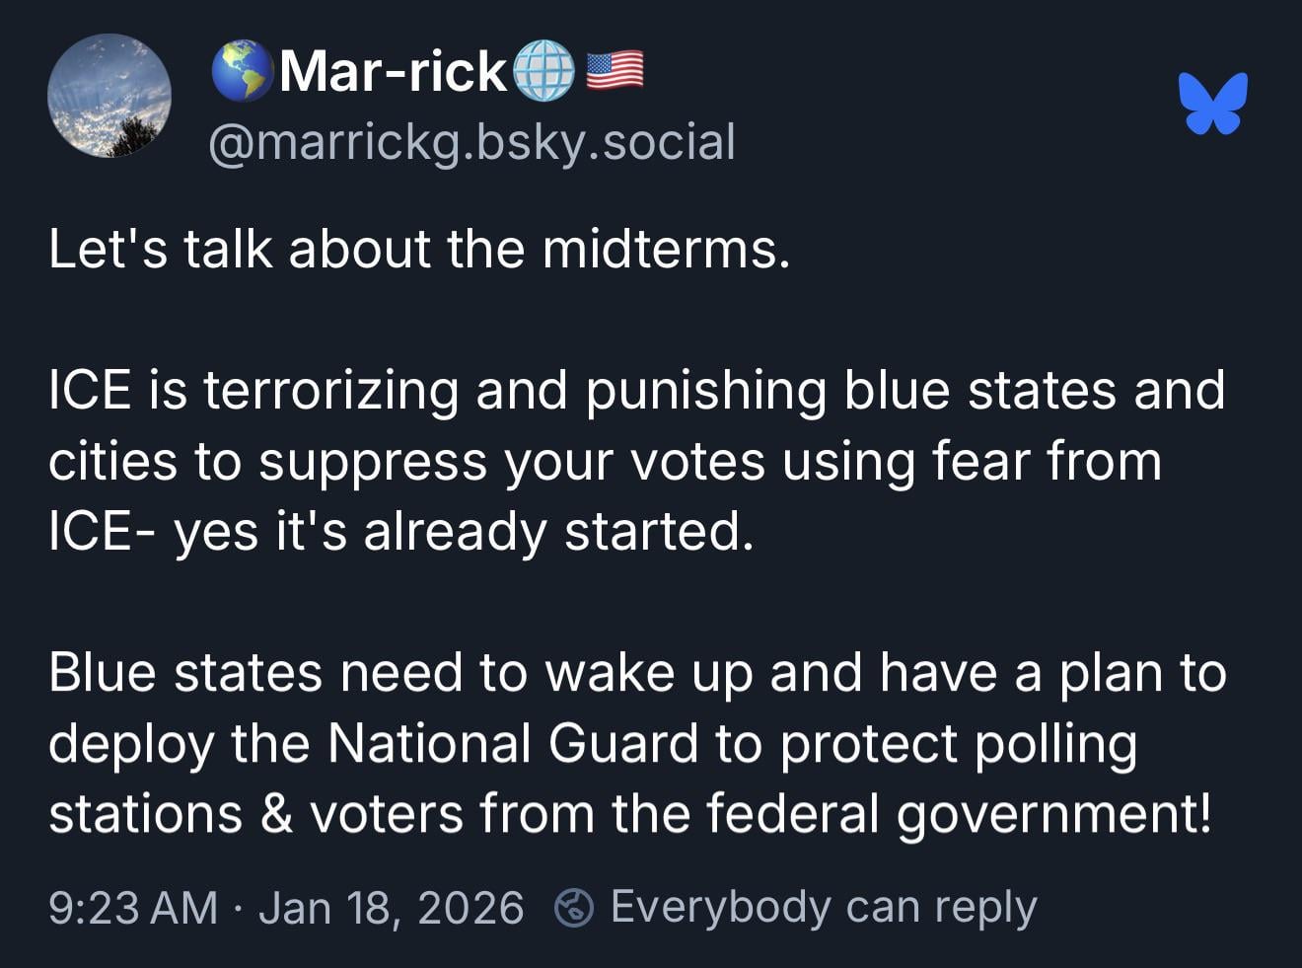
Task: Click the ampersand between stations and voters
Action: pyautogui.click(x=276, y=815)
